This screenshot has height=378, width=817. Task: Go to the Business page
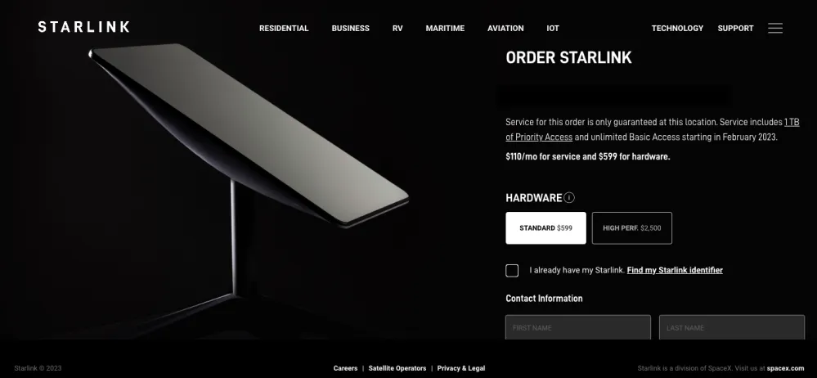coord(351,28)
